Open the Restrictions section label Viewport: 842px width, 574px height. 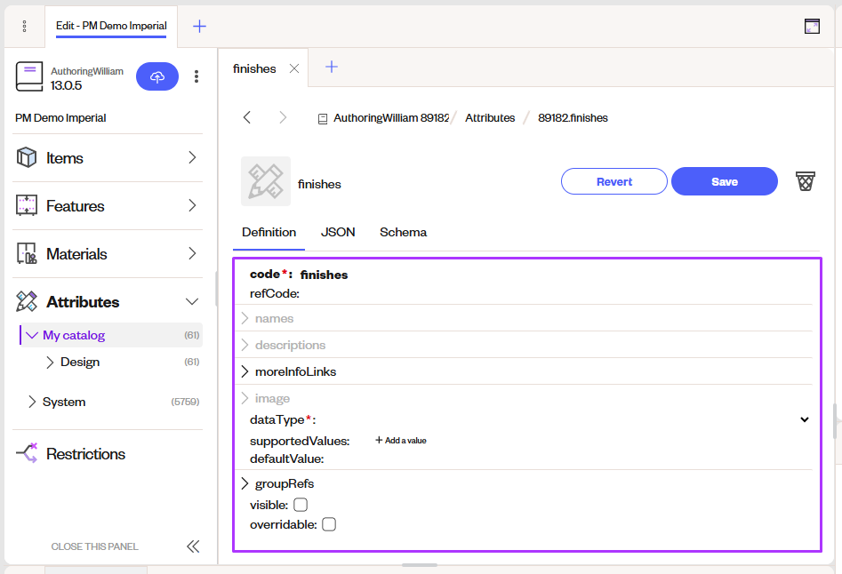point(85,454)
